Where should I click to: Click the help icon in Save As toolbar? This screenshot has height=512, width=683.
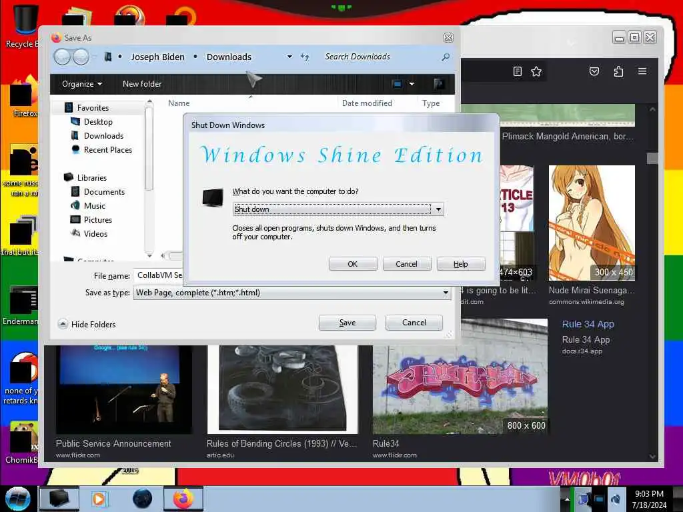439,84
